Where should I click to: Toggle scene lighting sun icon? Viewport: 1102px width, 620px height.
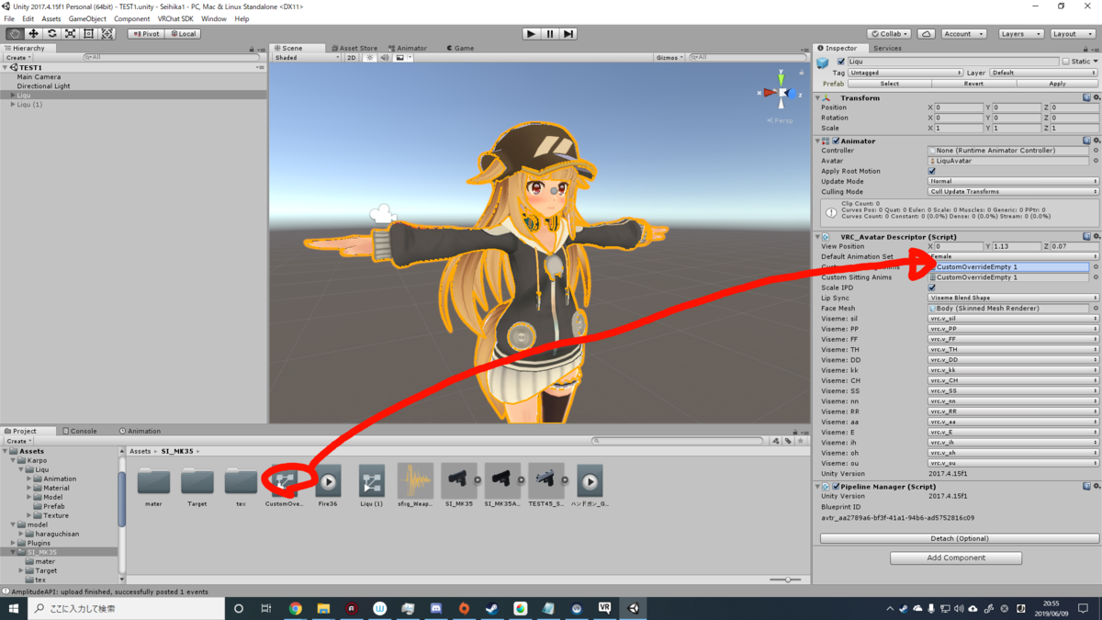coord(370,58)
